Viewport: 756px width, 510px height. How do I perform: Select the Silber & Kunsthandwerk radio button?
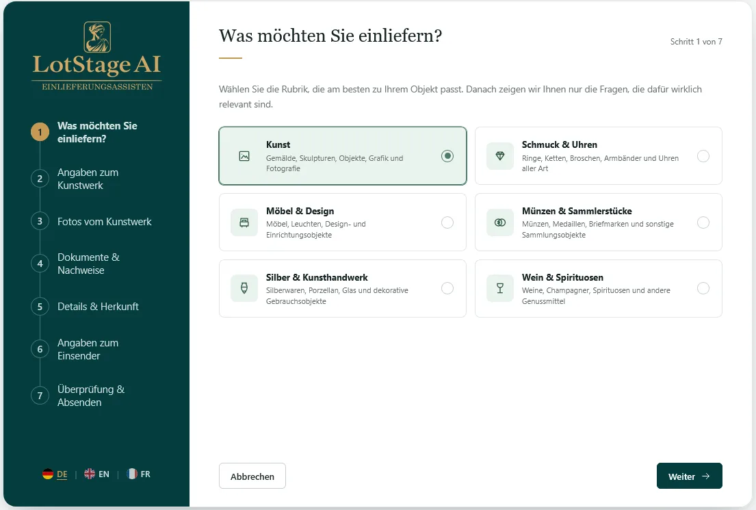447,288
